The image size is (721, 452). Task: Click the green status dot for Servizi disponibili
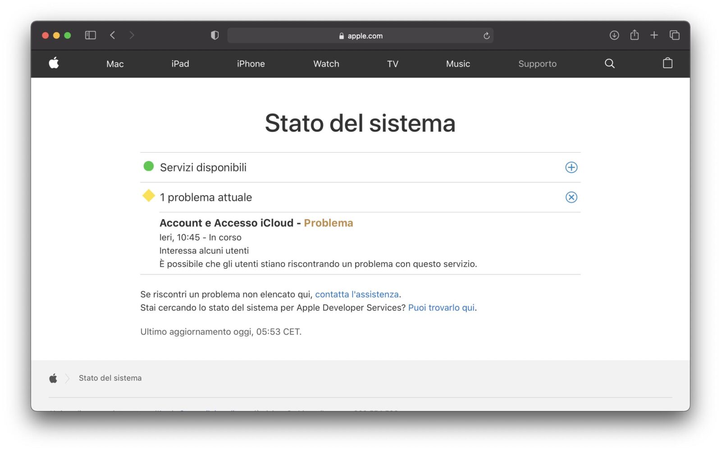pyautogui.click(x=149, y=166)
